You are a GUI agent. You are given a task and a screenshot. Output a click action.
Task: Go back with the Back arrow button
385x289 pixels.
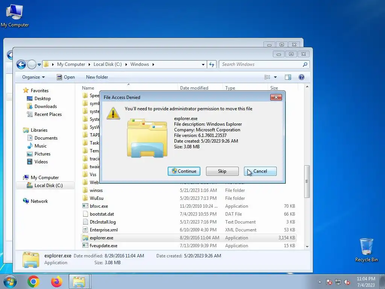coord(21,64)
